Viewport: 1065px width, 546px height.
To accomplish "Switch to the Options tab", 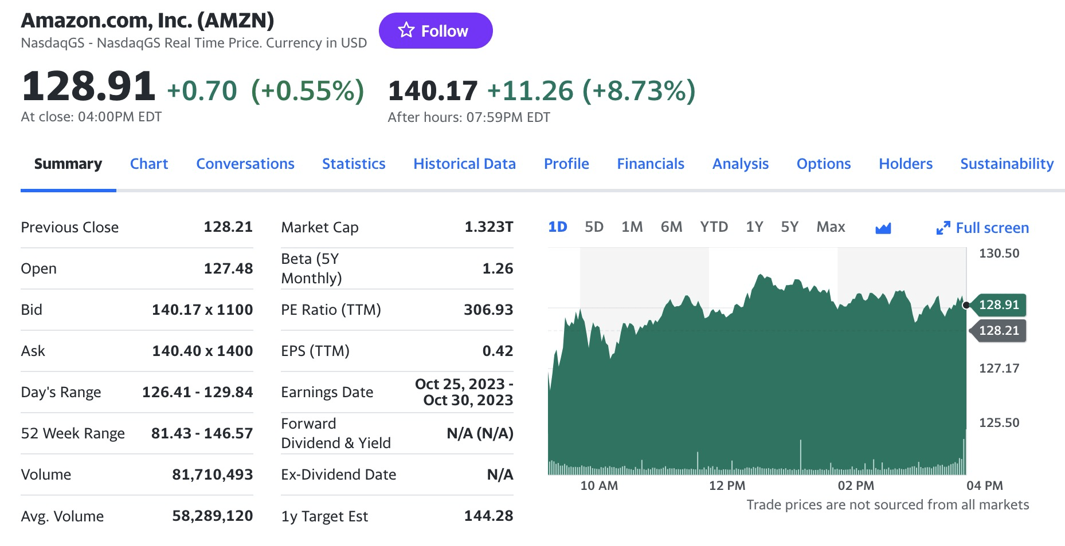I will click(x=824, y=164).
